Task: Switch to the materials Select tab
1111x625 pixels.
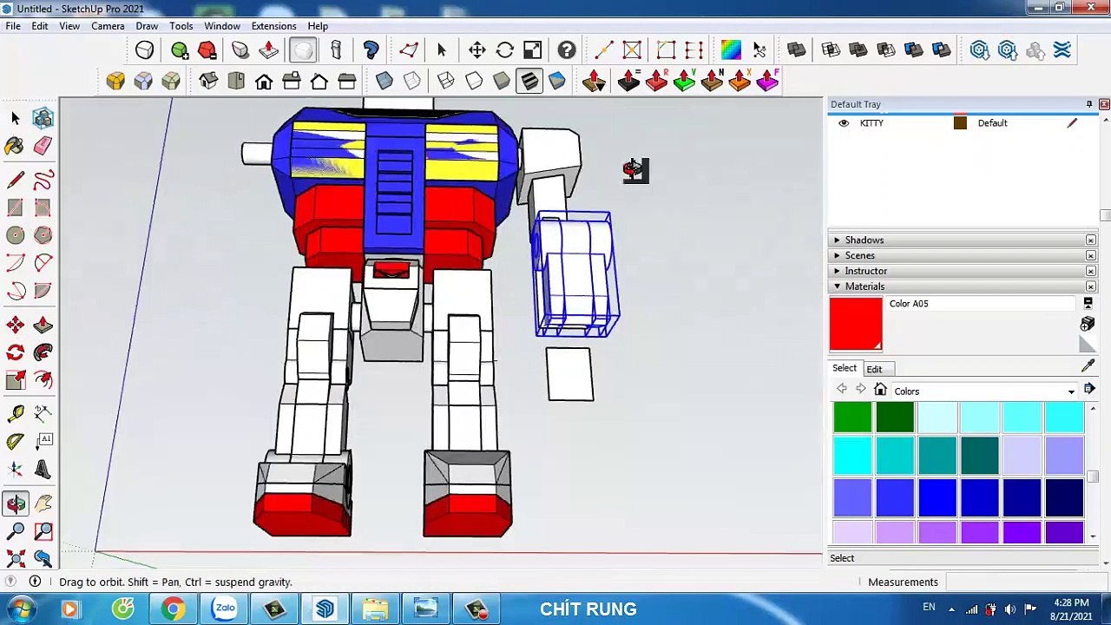Action: click(x=845, y=368)
